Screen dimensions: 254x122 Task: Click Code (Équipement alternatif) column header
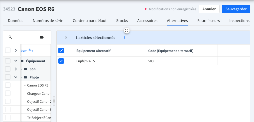[171, 51]
